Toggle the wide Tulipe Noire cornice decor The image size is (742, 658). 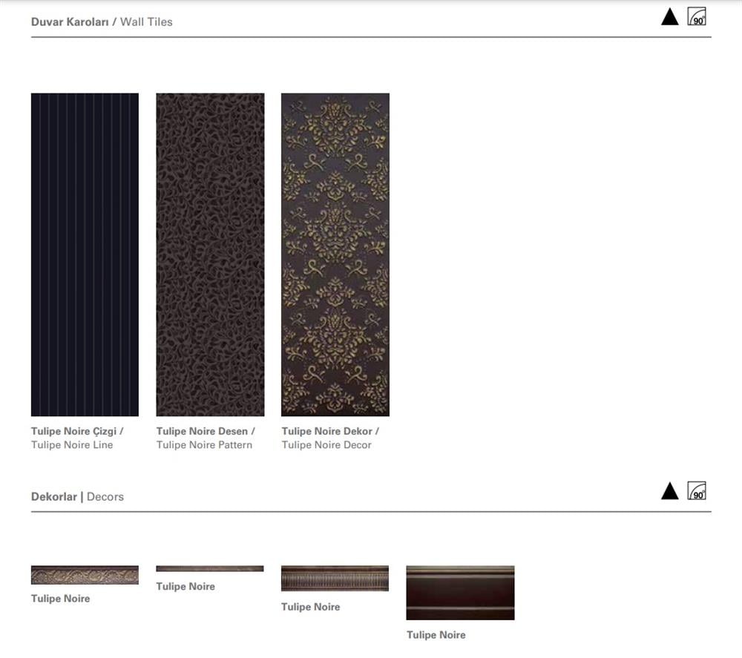coord(459,593)
